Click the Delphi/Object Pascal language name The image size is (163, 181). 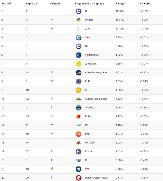97,178
